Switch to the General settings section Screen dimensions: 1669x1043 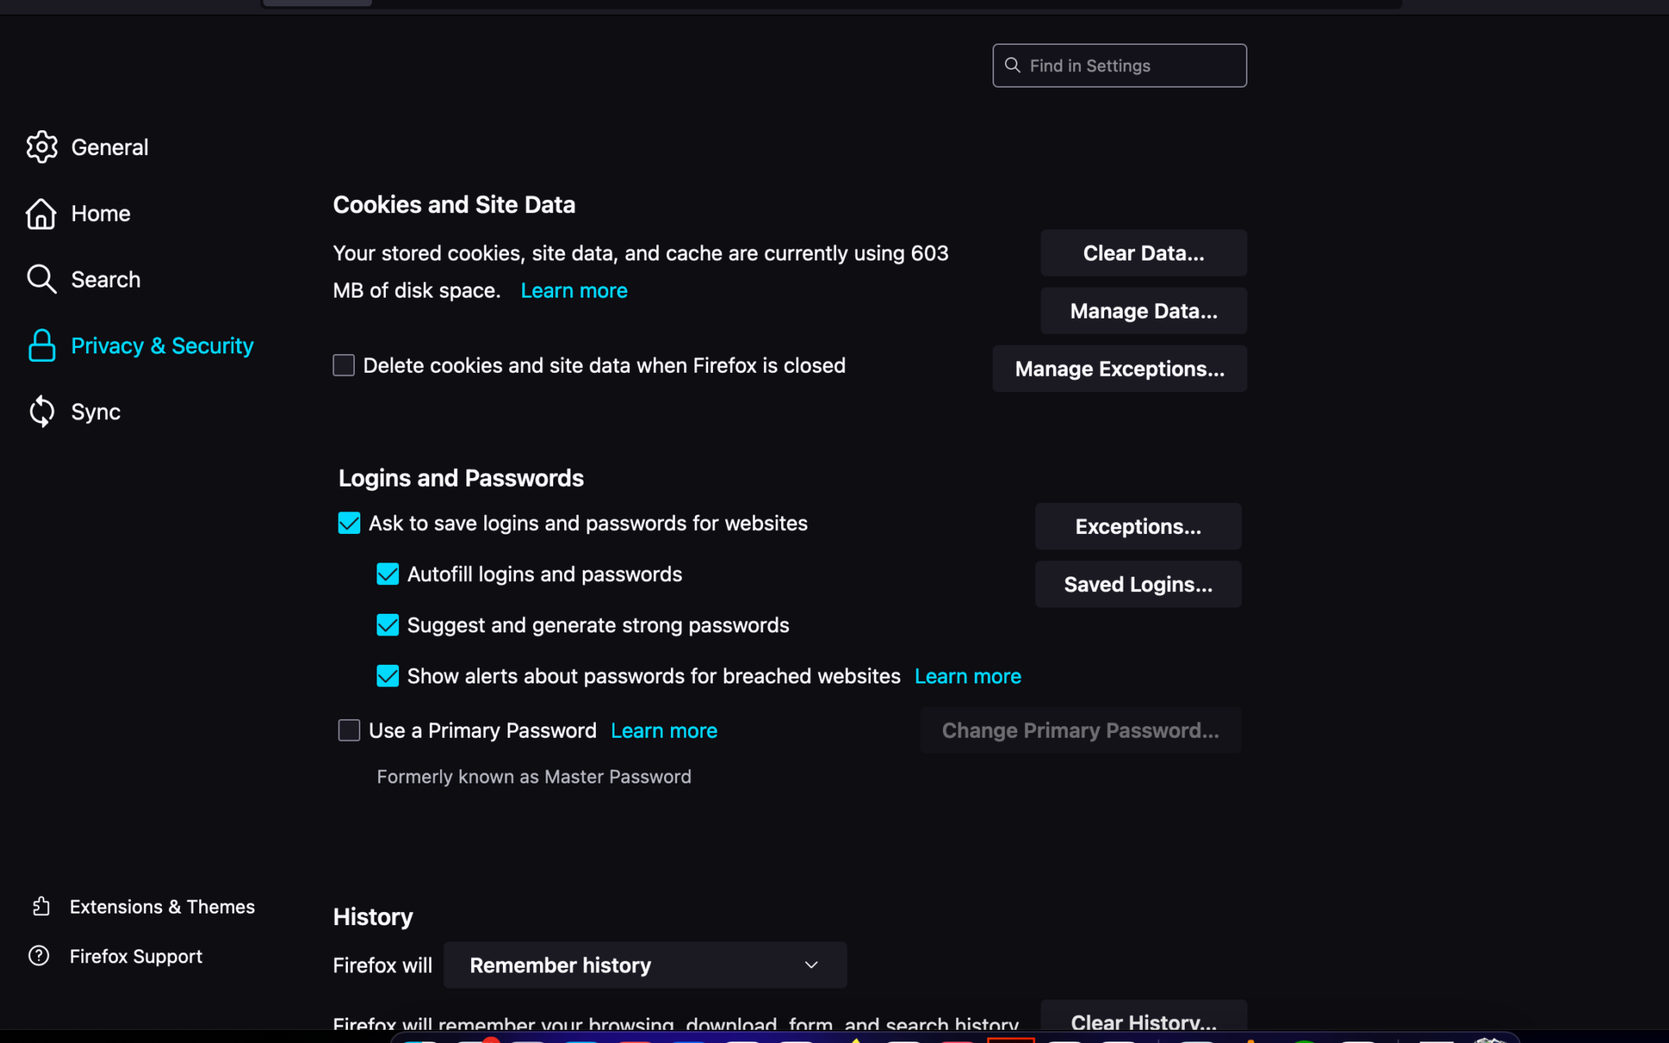(x=109, y=147)
